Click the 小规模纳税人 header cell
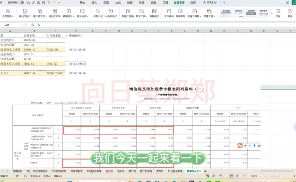Image resolution: width=296 pixels, height=182 pixels. [x=76, y=35]
